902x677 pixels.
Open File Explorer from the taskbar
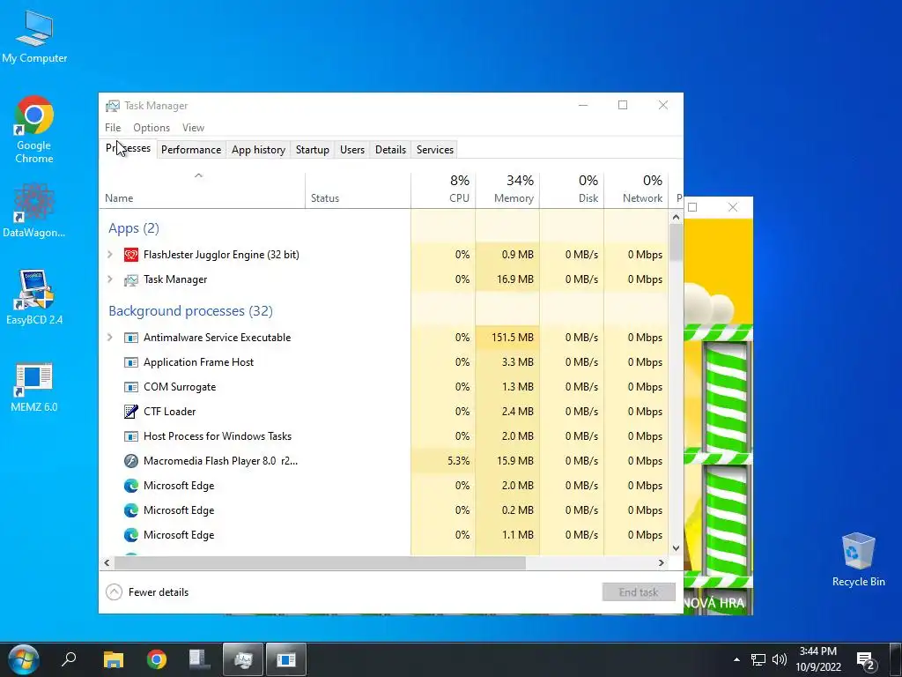pos(114,659)
